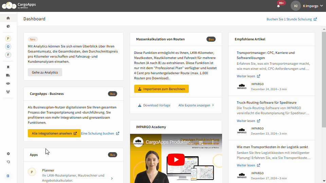This screenshot has width=326, height=183.
Task: Click the date December 24, 2024 • 3 min
Action: (269, 89)
